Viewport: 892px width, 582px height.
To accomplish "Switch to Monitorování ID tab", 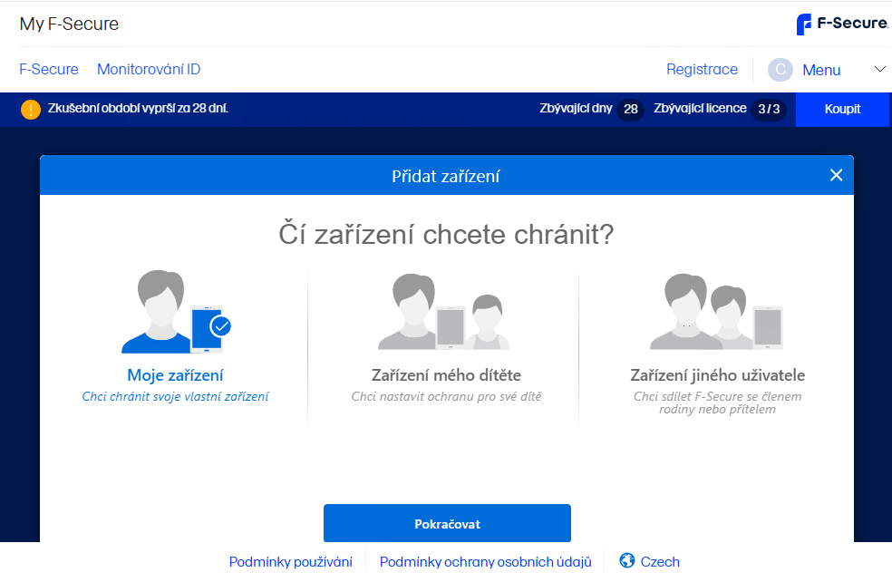I will click(149, 70).
